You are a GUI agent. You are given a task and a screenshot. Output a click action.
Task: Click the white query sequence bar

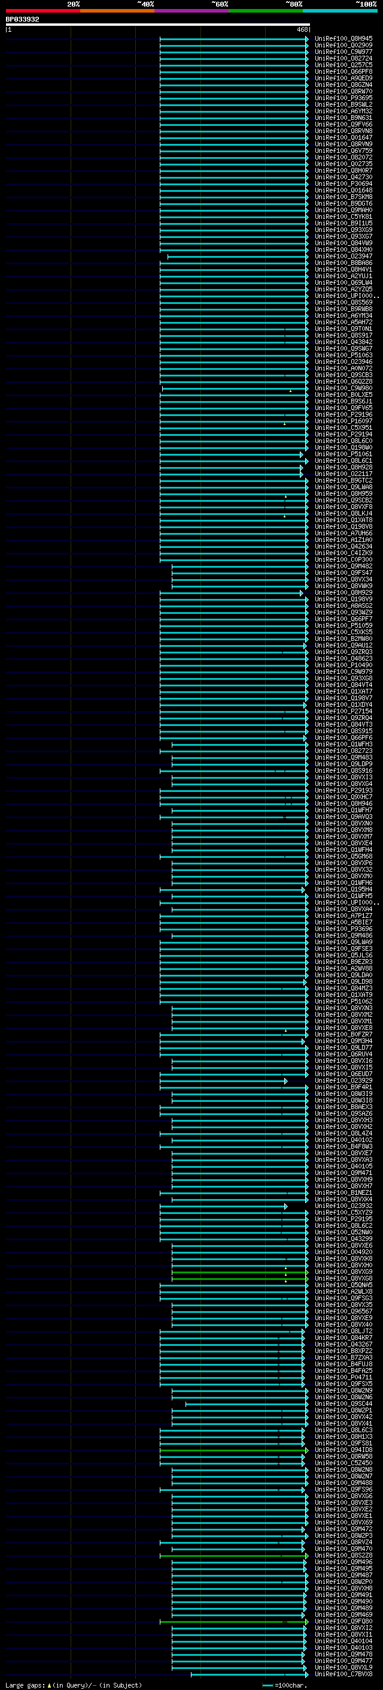pos(158,25)
